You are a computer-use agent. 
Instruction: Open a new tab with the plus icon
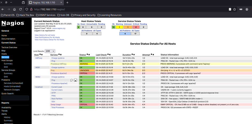[x=67, y=3]
